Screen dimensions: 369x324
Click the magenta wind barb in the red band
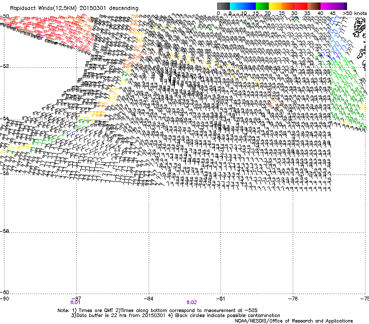pyautogui.click(x=41, y=36)
